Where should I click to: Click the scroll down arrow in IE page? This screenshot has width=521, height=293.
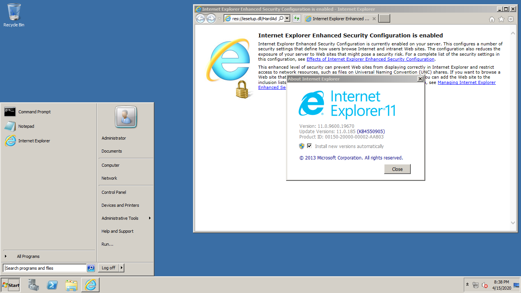(513, 223)
